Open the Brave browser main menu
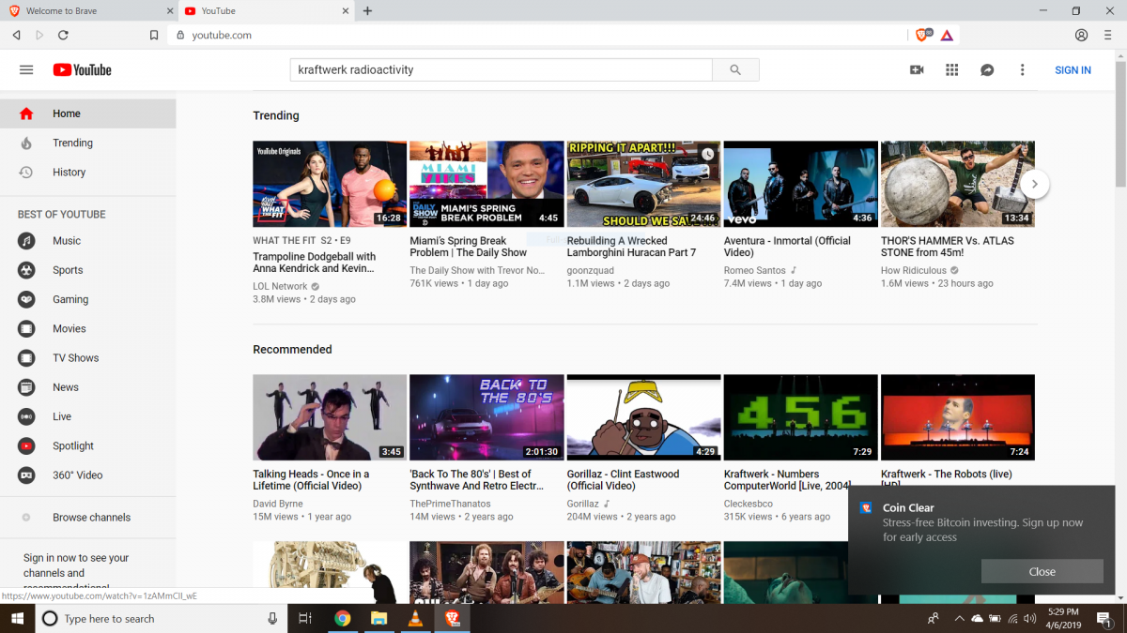 click(1108, 35)
